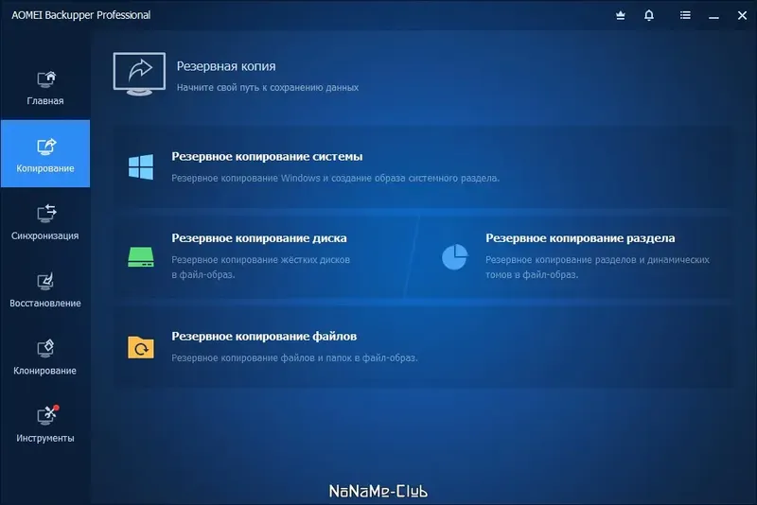Click the Клонирование sidebar icon
Image resolution: width=757 pixels, height=505 pixels.
tap(45, 348)
